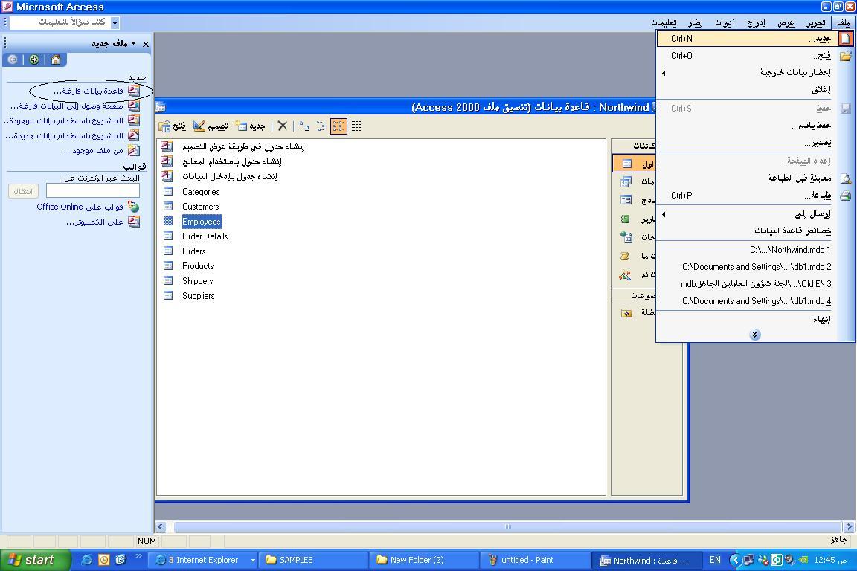Select the Modules icon in the objects bar
Viewport: 857px width, 571px height.
(x=625, y=275)
